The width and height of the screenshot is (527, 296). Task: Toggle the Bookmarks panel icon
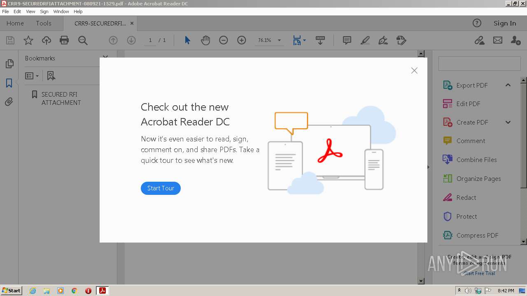tap(9, 83)
